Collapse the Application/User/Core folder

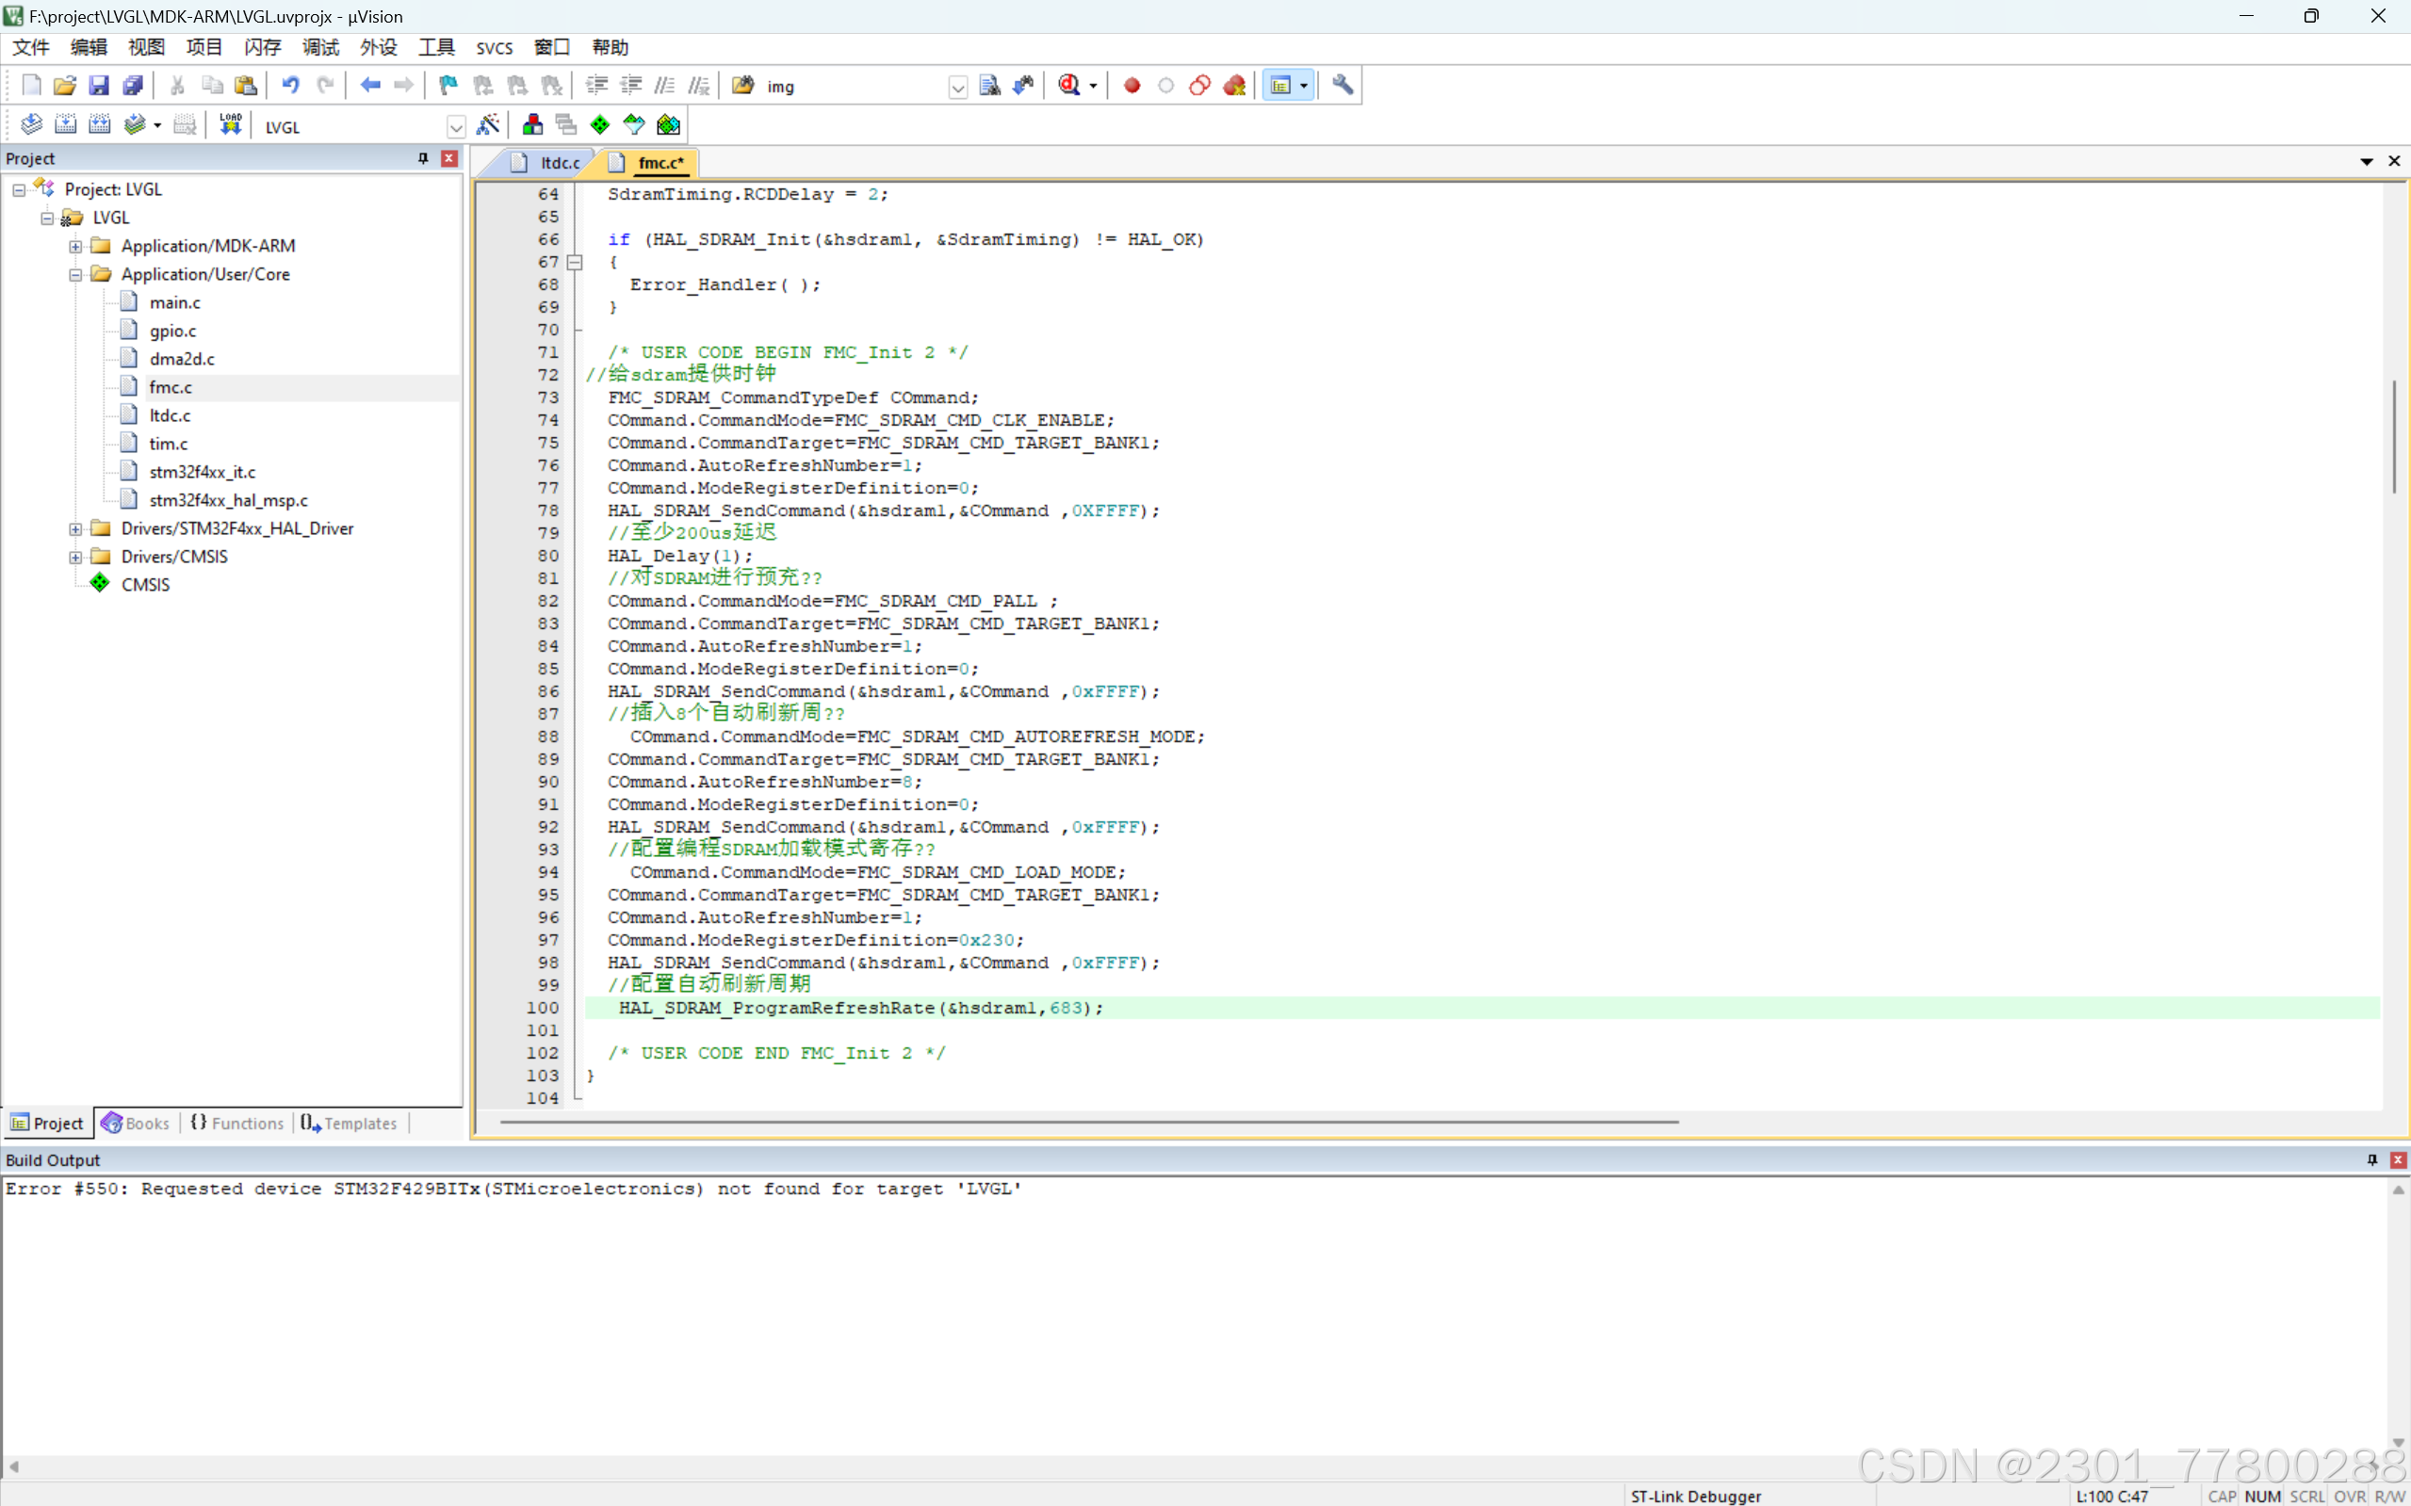(75, 274)
